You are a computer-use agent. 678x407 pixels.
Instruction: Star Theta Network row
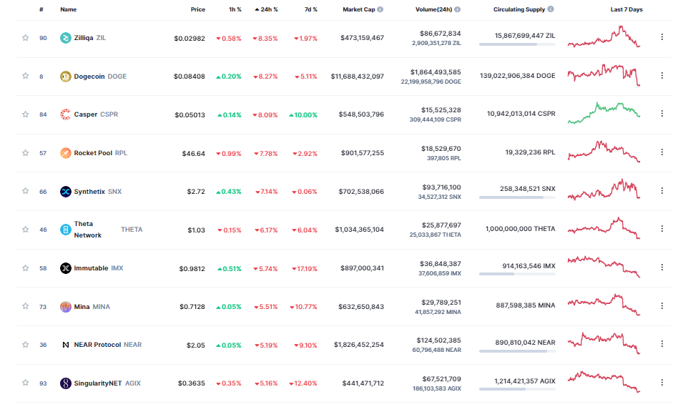(26, 229)
